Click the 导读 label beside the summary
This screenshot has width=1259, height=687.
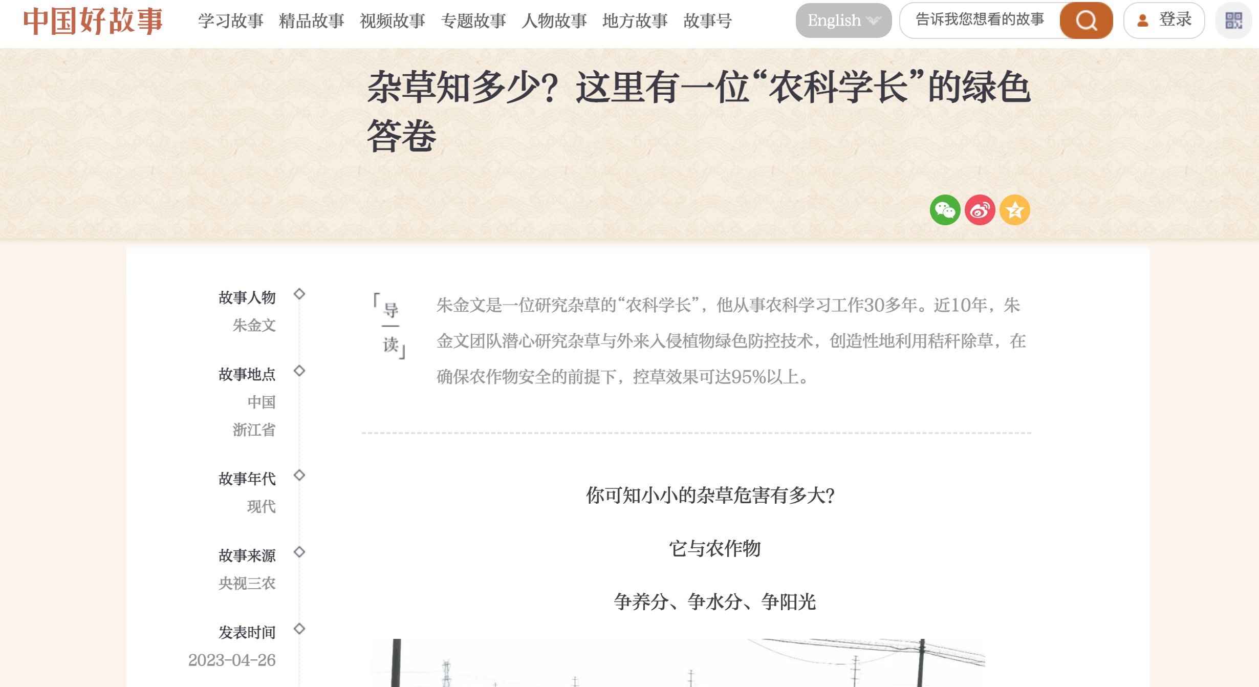(390, 326)
